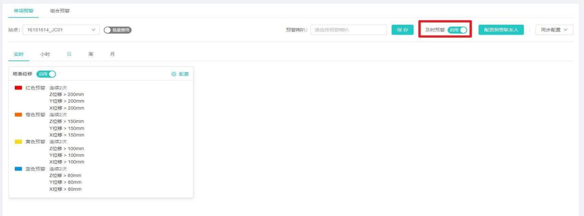Screen dimensions: 584x216
Task: Expand the 同步配置 dropdown
Action: pos(554,30)
